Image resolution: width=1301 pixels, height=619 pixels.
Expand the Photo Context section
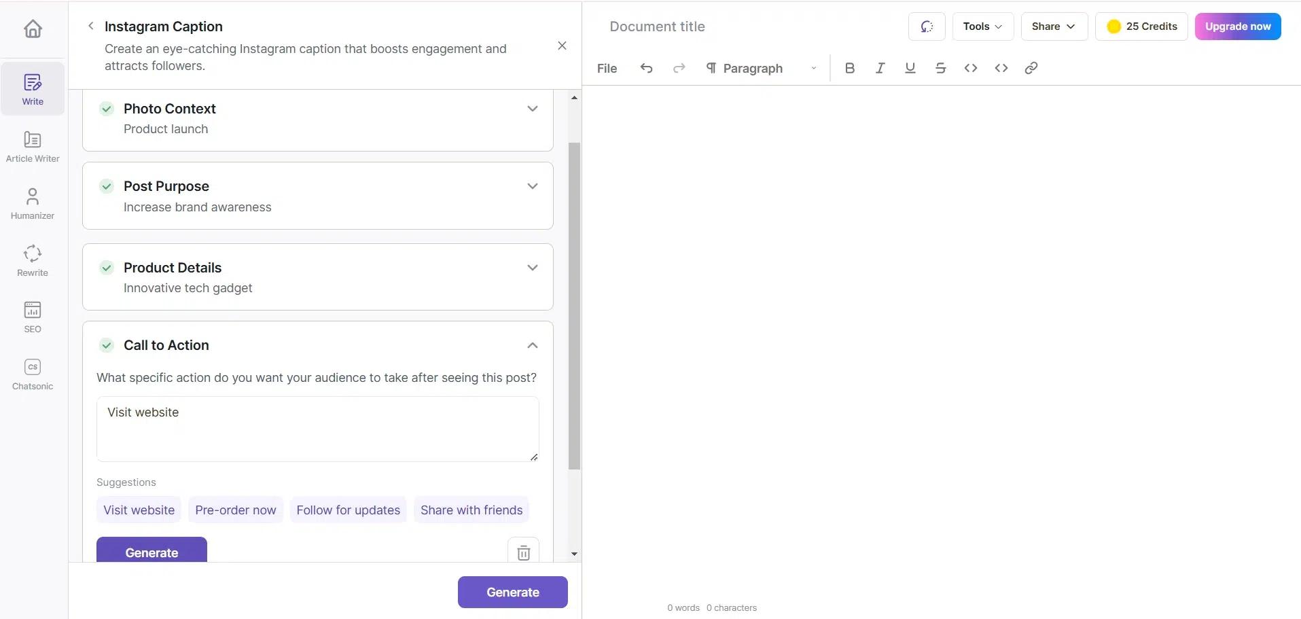pyautogui.click(x=533, y=109)
